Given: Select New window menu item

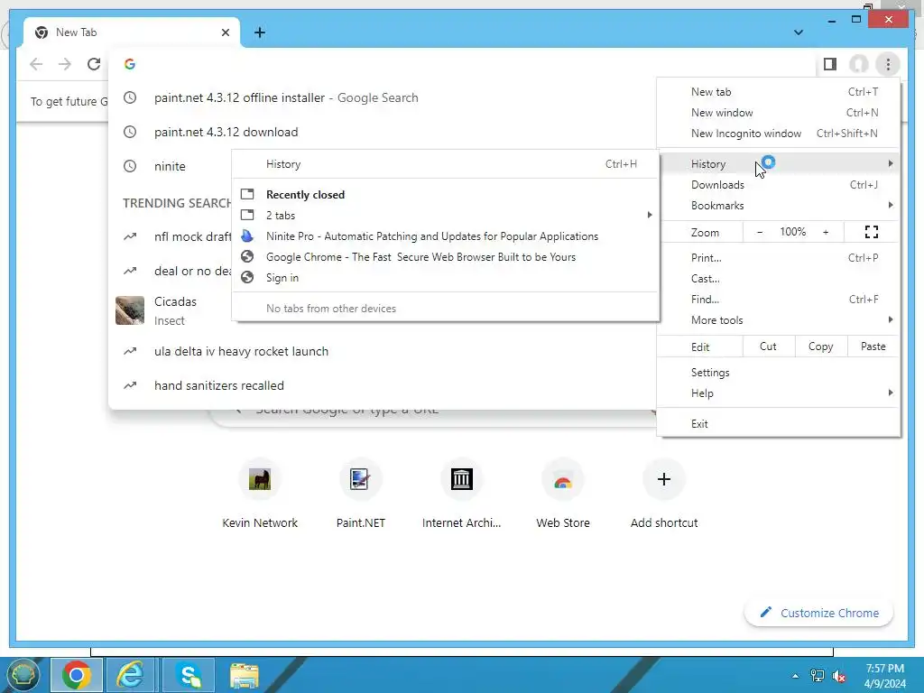Looking at the screenshot, I should tap(779, 113).
